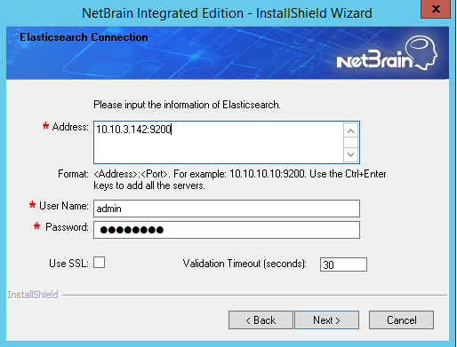Image resolution: width=457 pixels, height=347 pixels.
Task: Go back with the Back button
Action: [x=261, y=319]
